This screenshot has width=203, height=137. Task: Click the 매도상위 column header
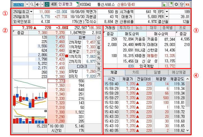coord(132,34)
